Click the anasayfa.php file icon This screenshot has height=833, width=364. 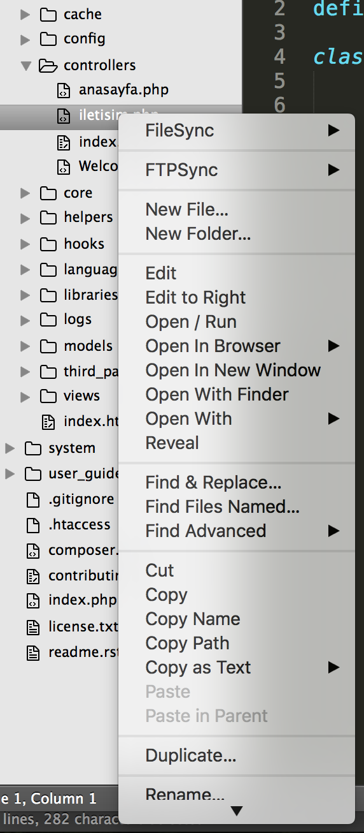coord(63,90)
